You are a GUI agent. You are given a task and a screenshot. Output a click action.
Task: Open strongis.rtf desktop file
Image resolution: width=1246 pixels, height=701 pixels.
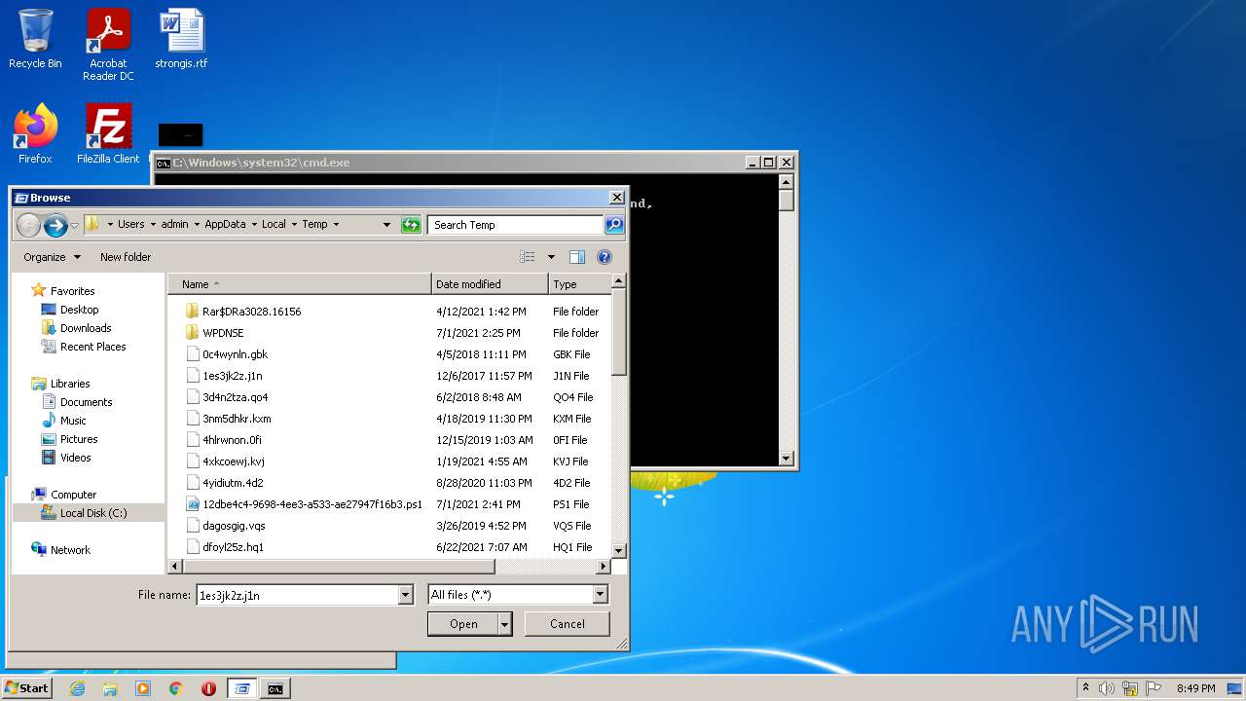pyautogui.click(x=181, y=39)
